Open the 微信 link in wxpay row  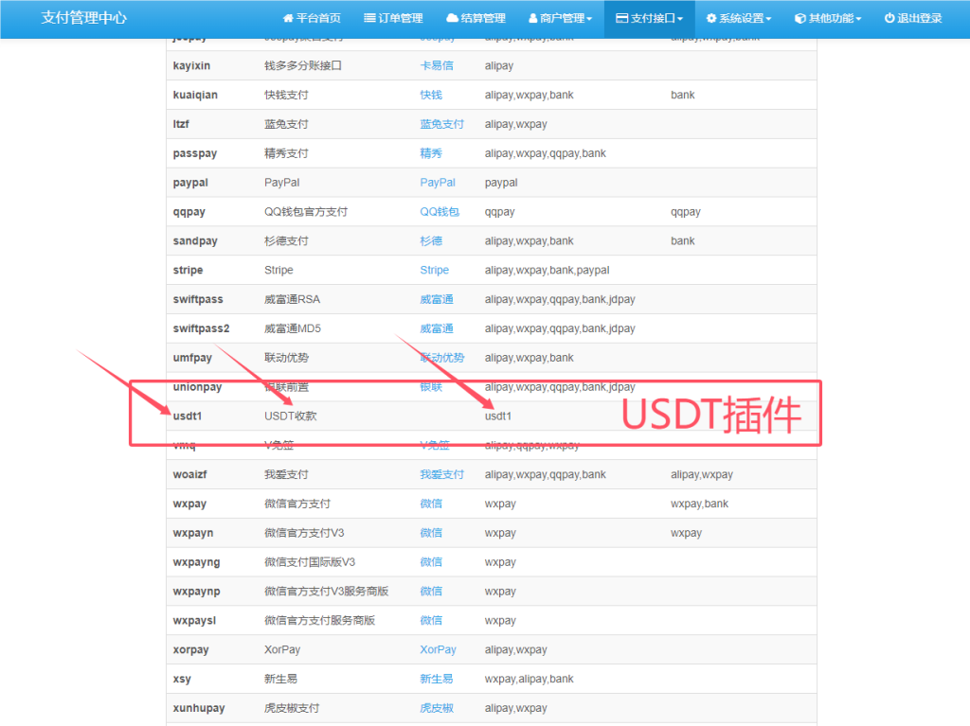click(431, 504)
